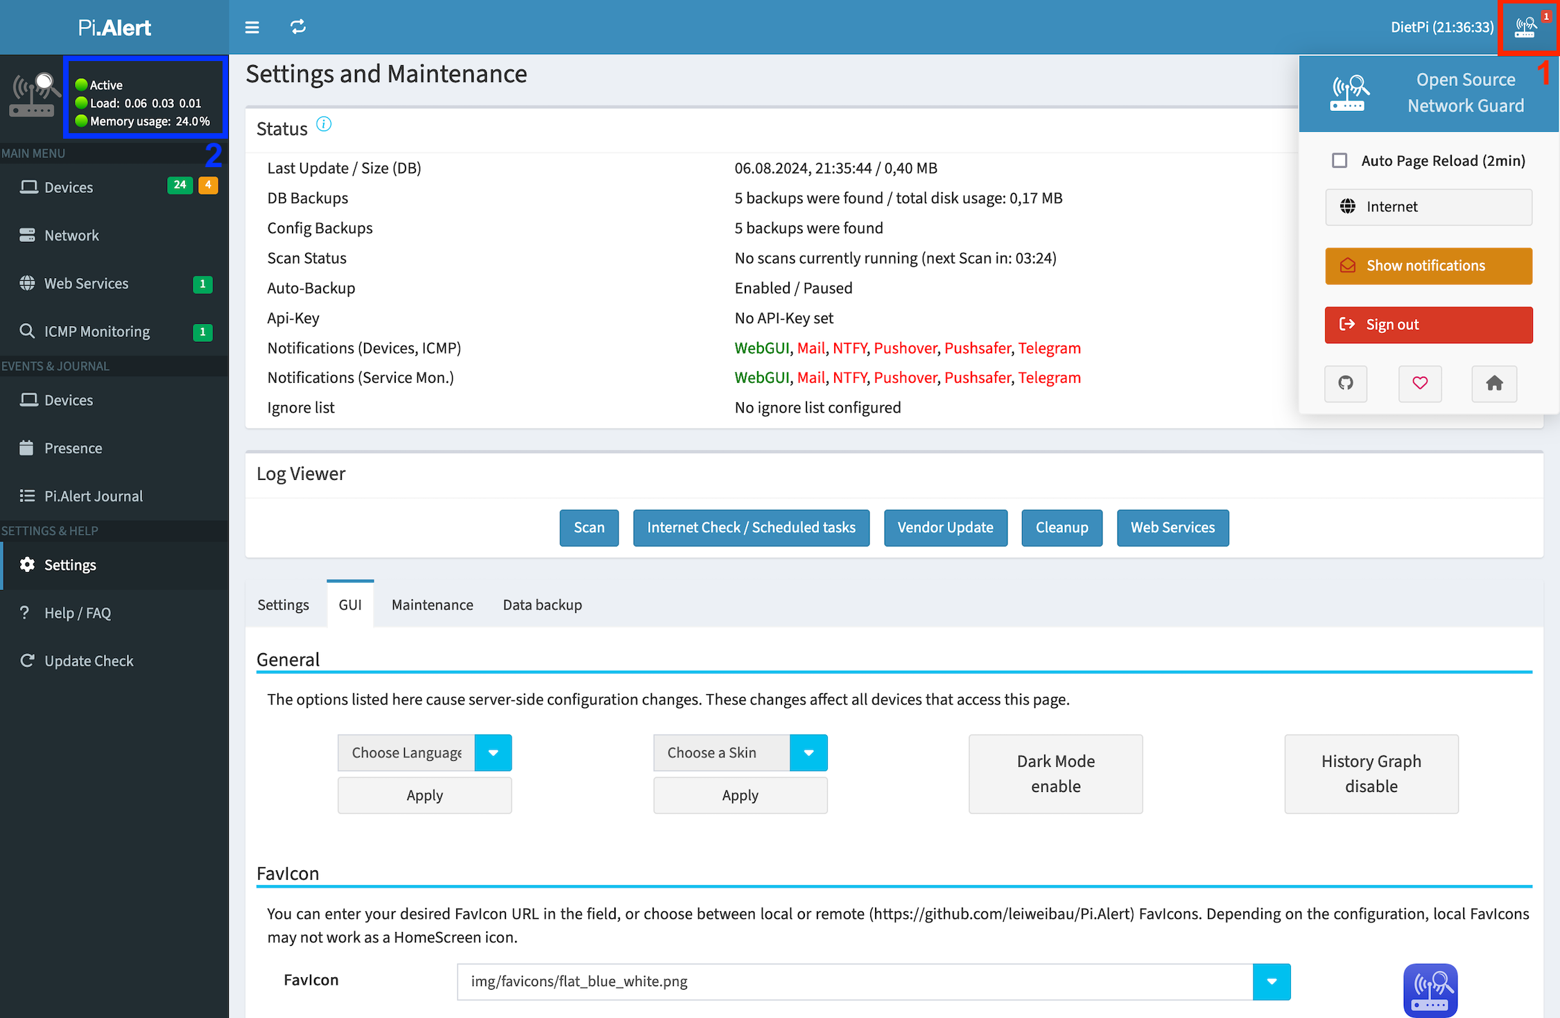The height and width of the screenshot is (1018, 1560).
Task: Toggle Dark Mode enable button
Action: coord(1055,774)
